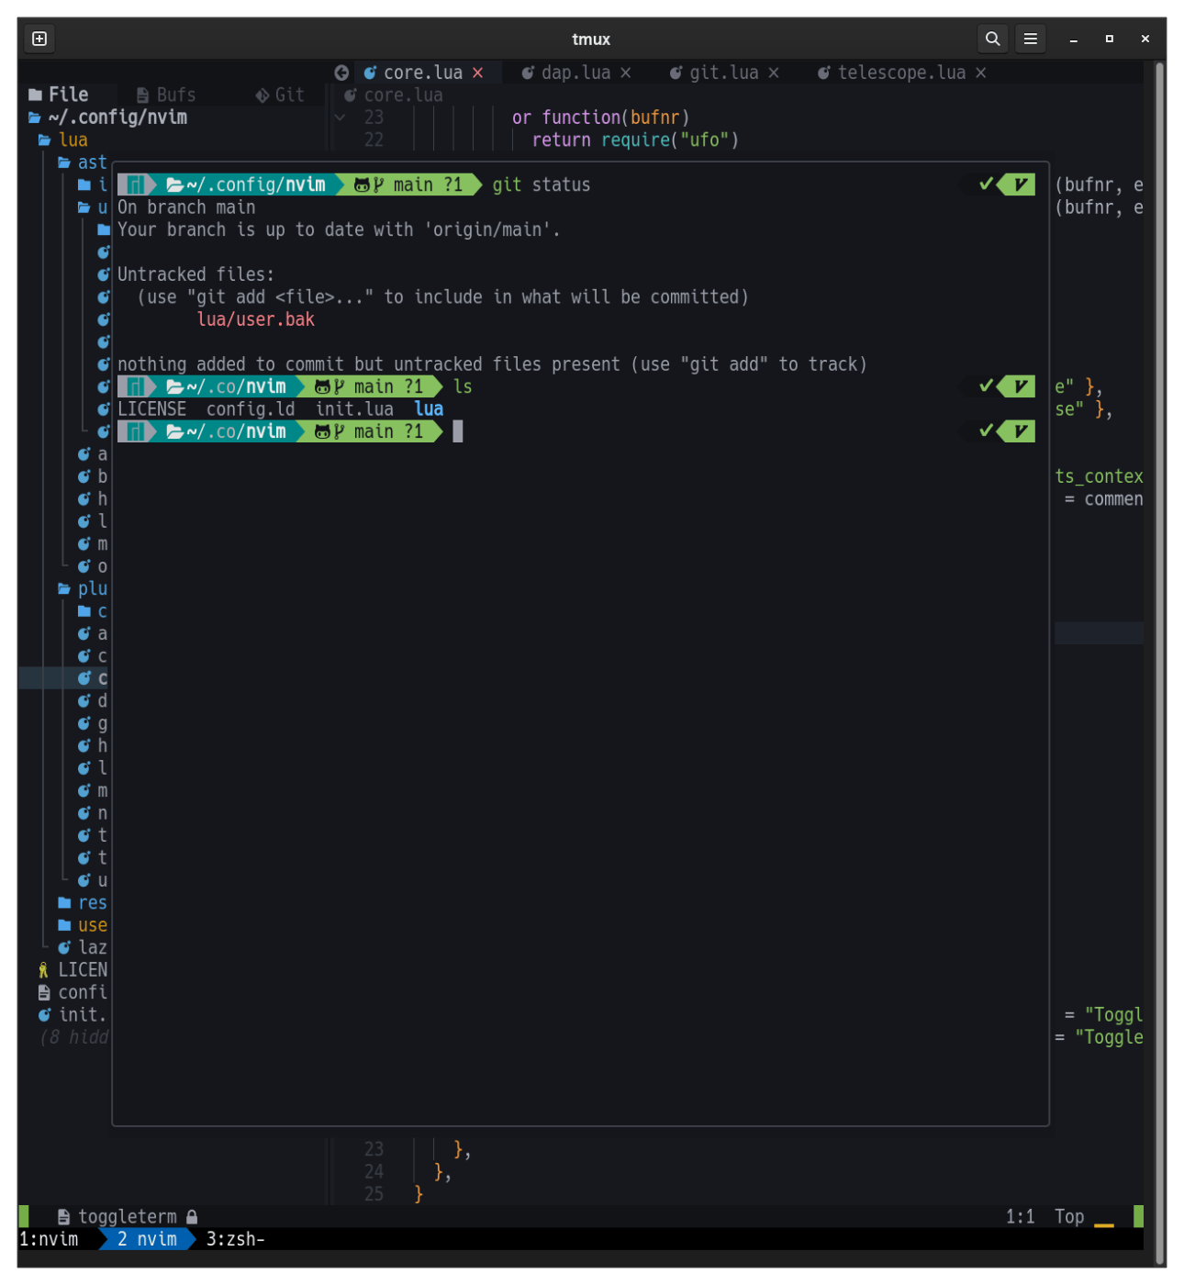The width and height of the screenshot is (1184, 1285).
Task: Switch to the core.lua buffer tab
Action: tap(422, 73)
